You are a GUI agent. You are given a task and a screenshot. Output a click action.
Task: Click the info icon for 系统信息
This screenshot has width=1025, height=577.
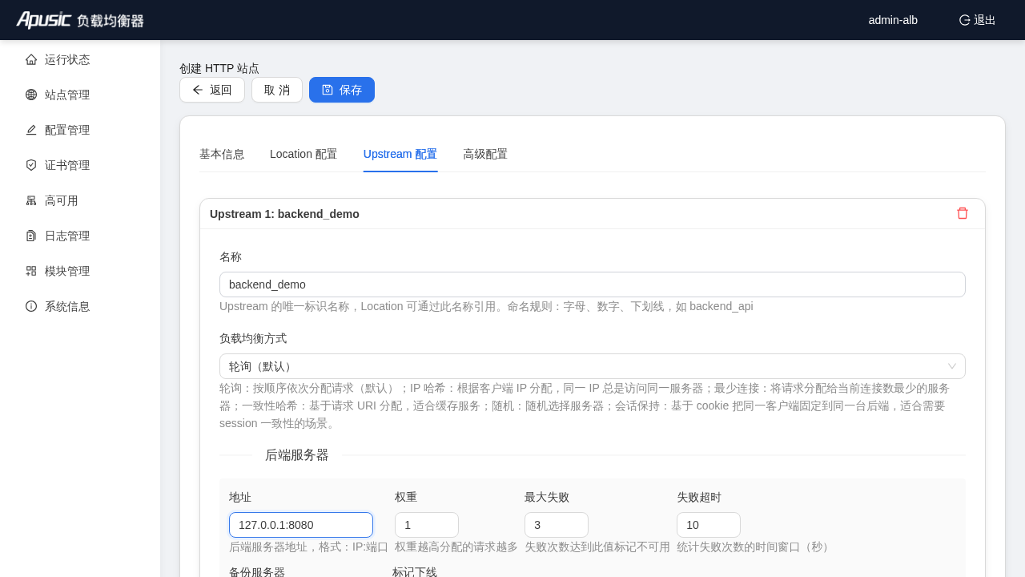point(31,306)
